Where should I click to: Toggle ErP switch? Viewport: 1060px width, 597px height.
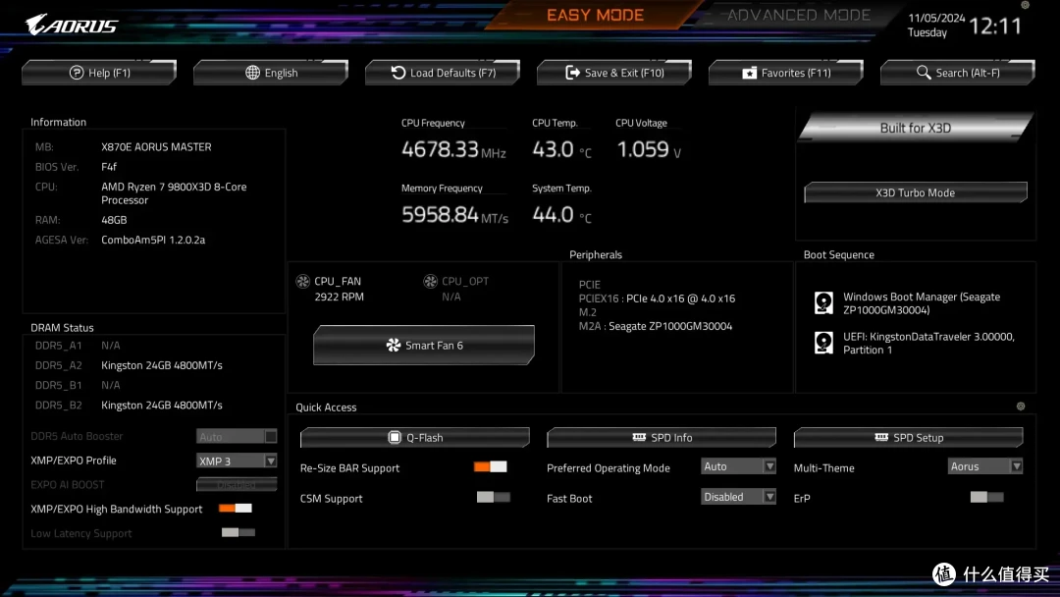tap(987, 497)
